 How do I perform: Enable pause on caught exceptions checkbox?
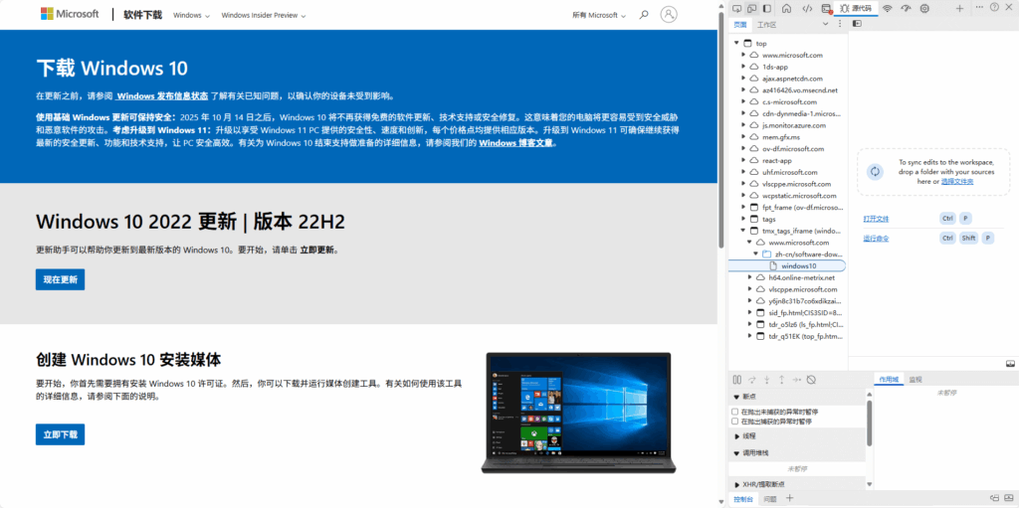pos(735,422)
